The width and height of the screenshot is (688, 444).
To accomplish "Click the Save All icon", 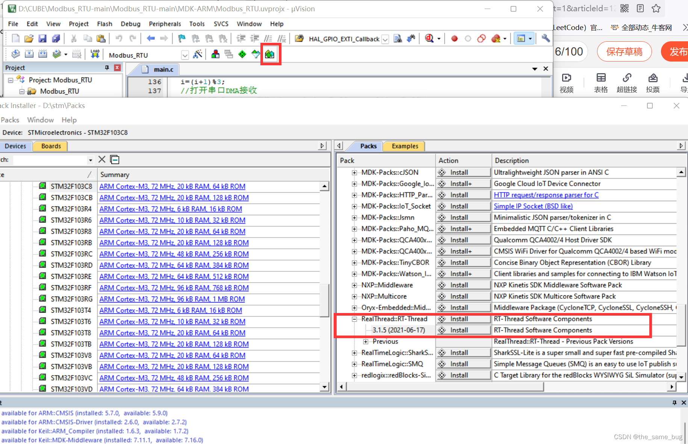I will [x=56, y=39].
